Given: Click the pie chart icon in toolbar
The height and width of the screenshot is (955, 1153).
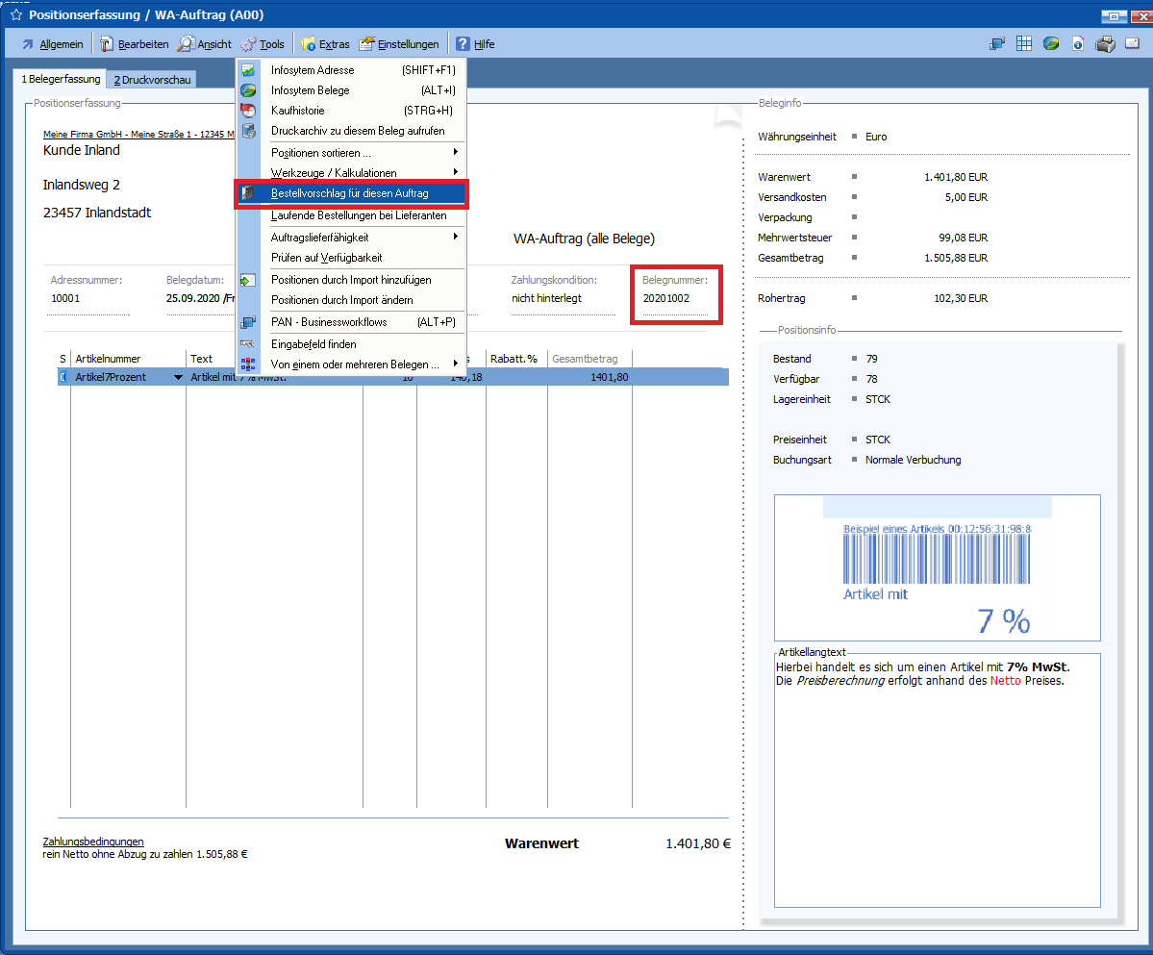Looking at the screenshot, I should [1052, 44].
